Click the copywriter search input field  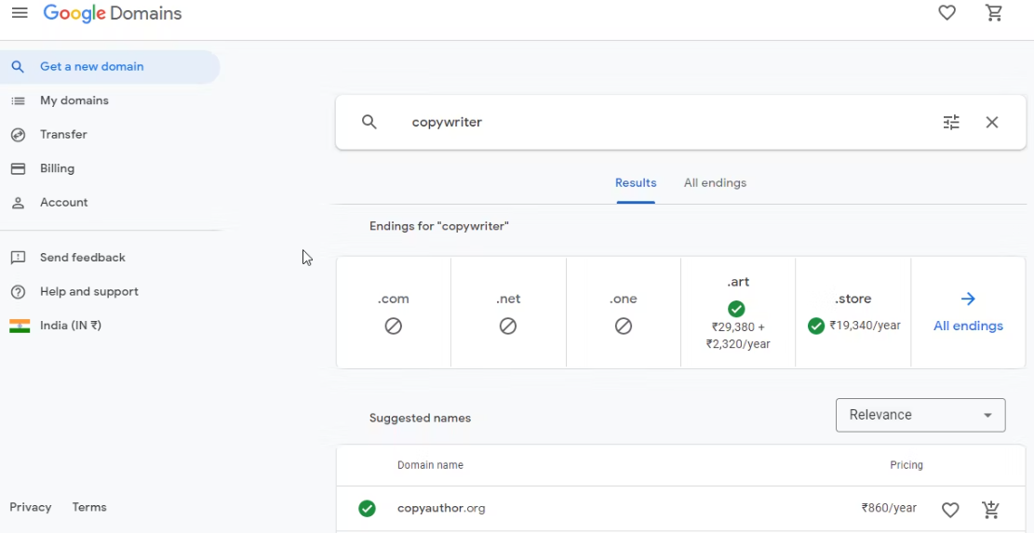point(651,122)
